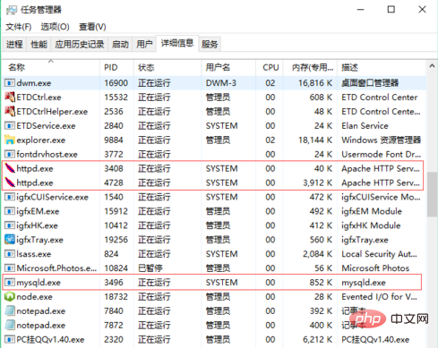The width and height of the screenshot is (438, 348).
Task: Click the igfxEM.exe process icon
Action: [10, 211]
